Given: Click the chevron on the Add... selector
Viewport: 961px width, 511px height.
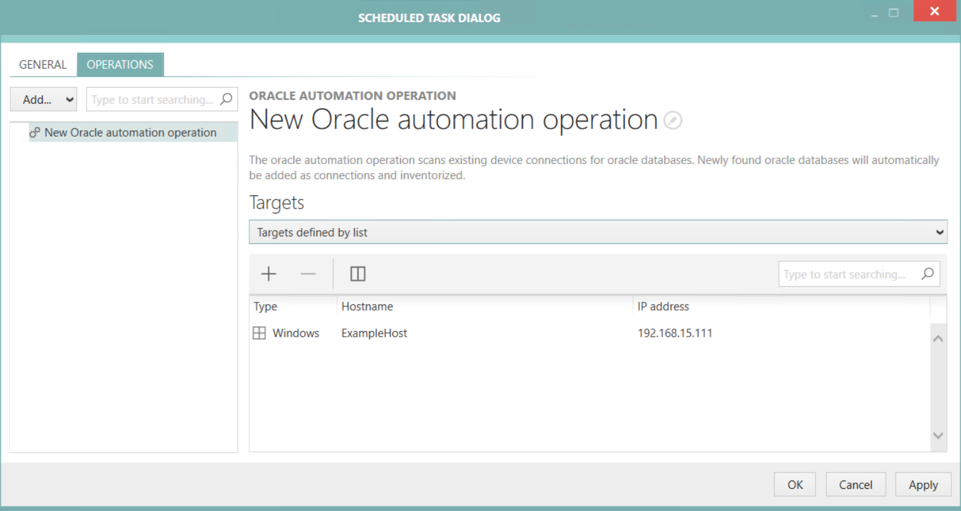Looking at the screenshot, I should (70, 99).
